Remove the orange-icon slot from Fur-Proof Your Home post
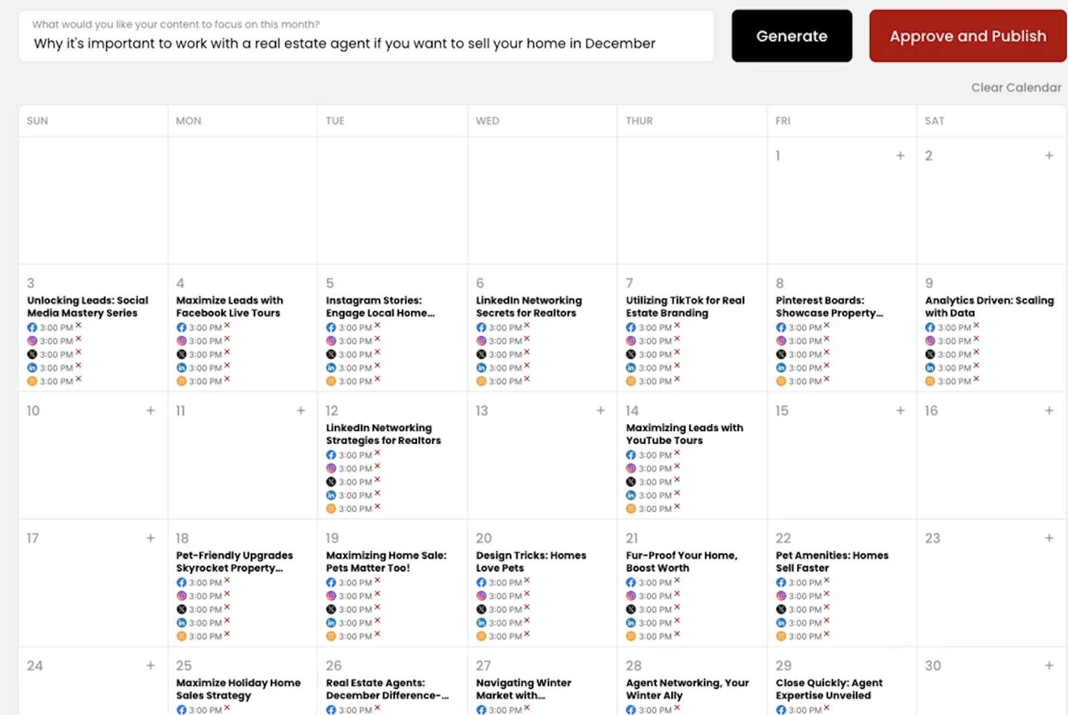 677,634
